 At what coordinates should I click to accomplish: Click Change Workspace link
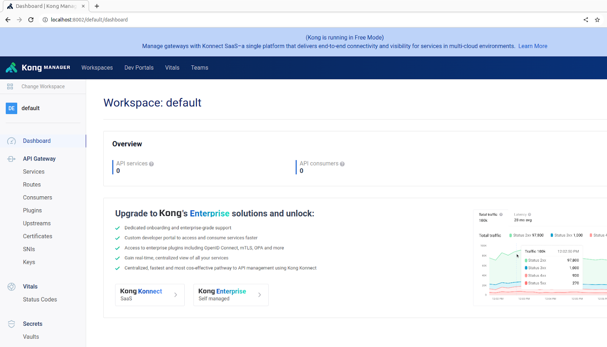click(x=43, y=87)
